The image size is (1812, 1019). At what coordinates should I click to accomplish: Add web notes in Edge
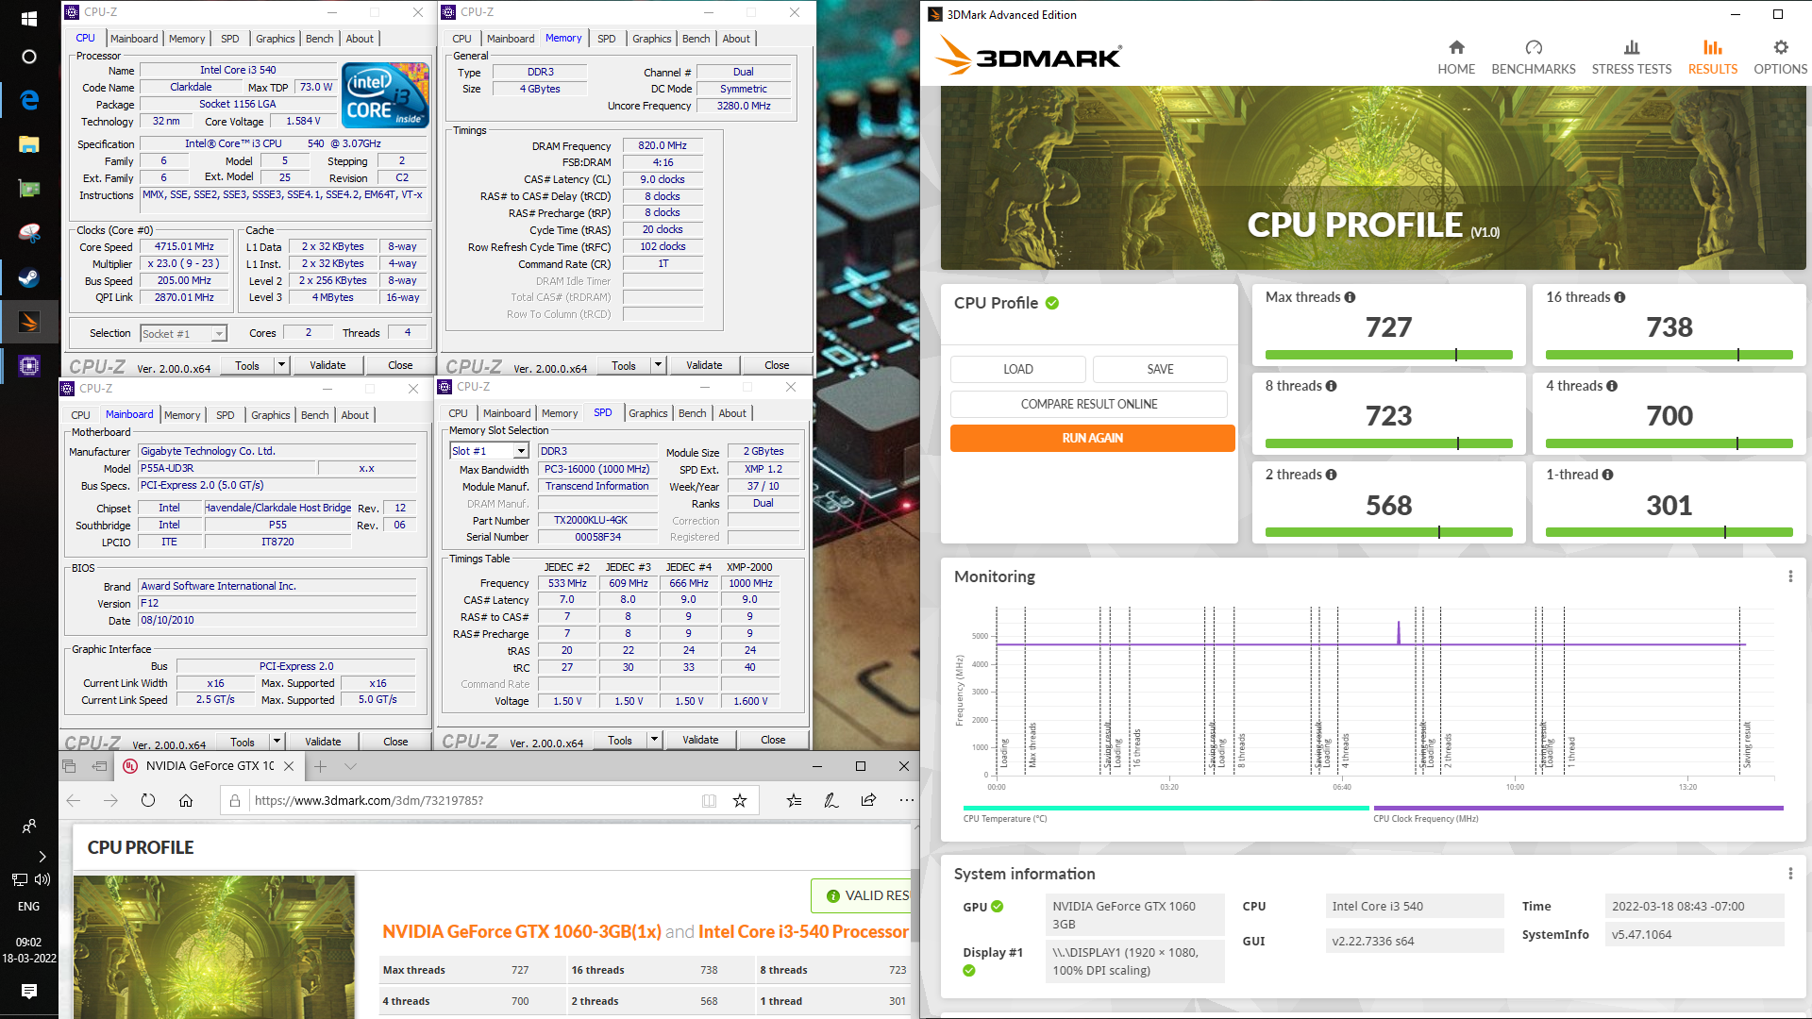click(830, 800)
